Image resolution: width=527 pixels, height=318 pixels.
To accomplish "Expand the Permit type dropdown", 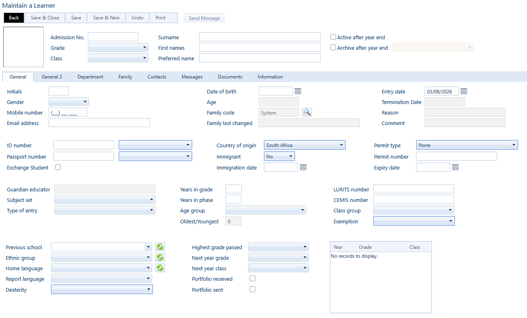I will [x=467, y=145].
